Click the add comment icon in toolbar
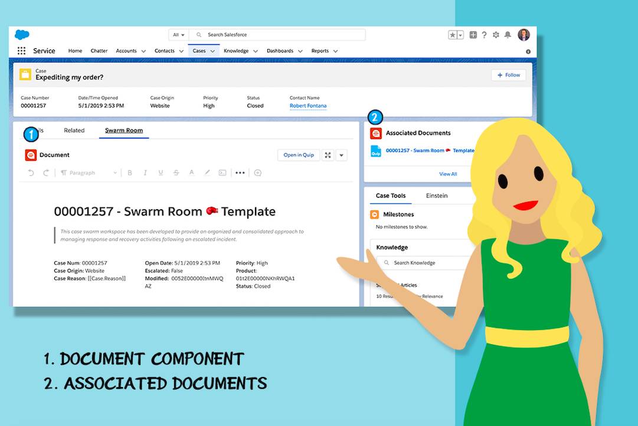 [257, 173]
